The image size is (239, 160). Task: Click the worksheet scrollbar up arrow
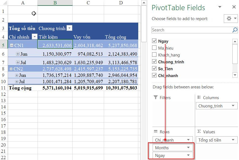tap(144, 3)
